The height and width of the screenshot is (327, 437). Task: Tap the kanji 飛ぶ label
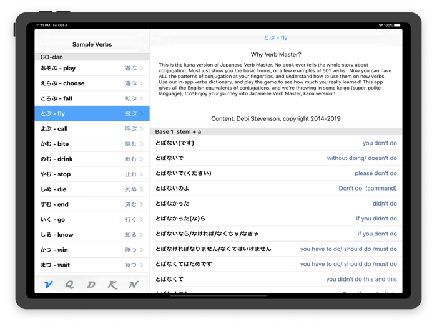pyautogui.click(x=131, y=113)
